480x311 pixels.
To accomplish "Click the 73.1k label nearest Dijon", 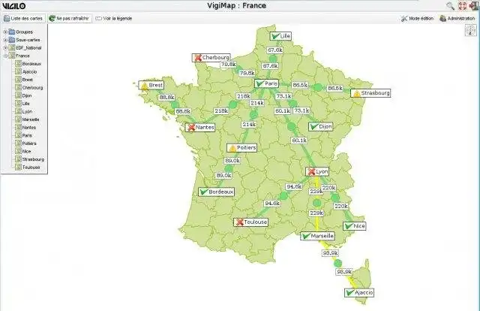I will [301, 110].
